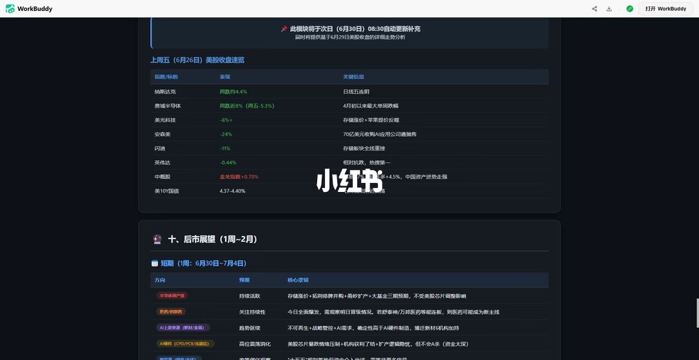
Task: Click the WorkBuddy brand name text
Action: coord(35,9)
